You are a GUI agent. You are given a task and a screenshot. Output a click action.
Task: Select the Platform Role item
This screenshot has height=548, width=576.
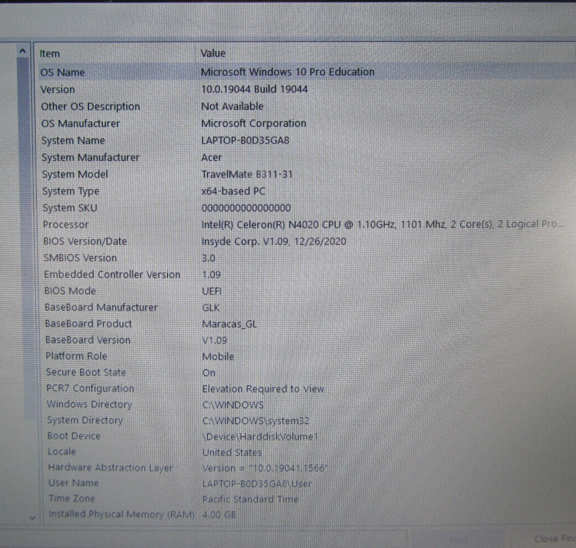click(x=76, y=356)
